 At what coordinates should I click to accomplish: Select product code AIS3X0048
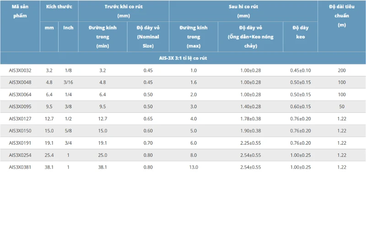[x=20, y=82]
